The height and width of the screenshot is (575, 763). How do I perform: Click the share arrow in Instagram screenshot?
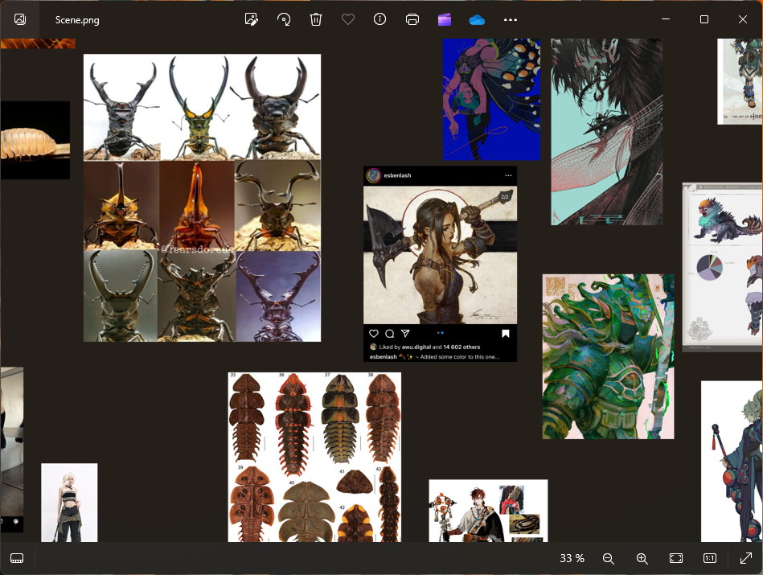pos(405,334)
